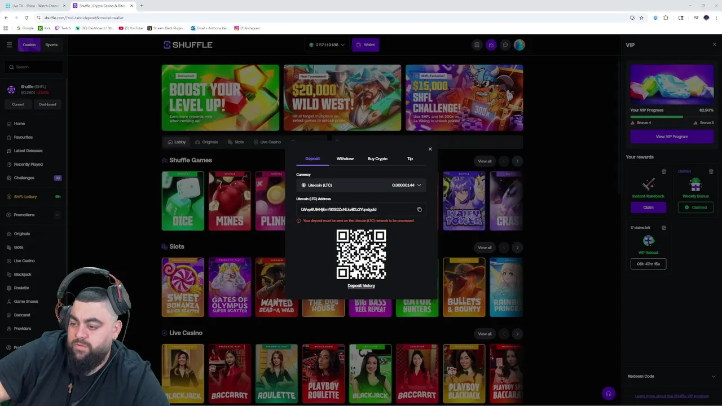
Task: Open the $20,000 Wild West banner
Action: pyautogui.click(x=342, y=98)
